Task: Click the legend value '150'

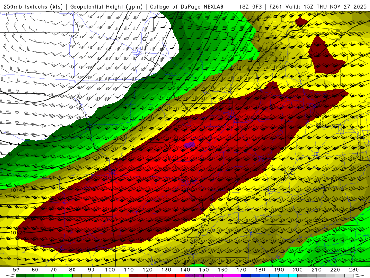Action: pos(204,270)
